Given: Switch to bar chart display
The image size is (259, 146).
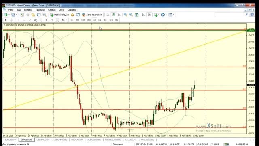Looking at the screenshot, I should 108,15.
